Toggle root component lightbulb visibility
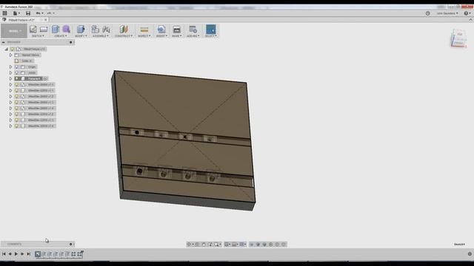 tap(13, 49)
